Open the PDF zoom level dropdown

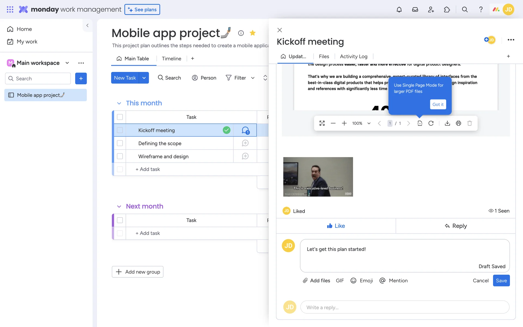coord(369,123)
